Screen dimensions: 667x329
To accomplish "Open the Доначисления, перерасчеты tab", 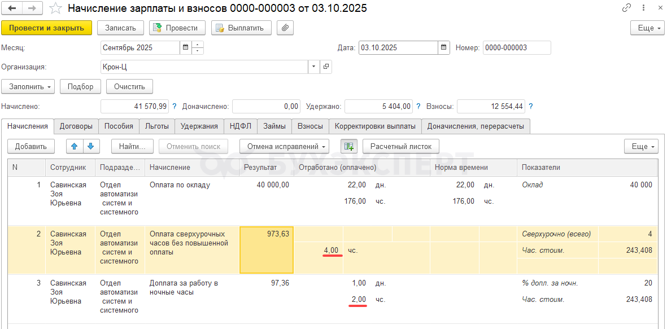I will click(476, 126).
